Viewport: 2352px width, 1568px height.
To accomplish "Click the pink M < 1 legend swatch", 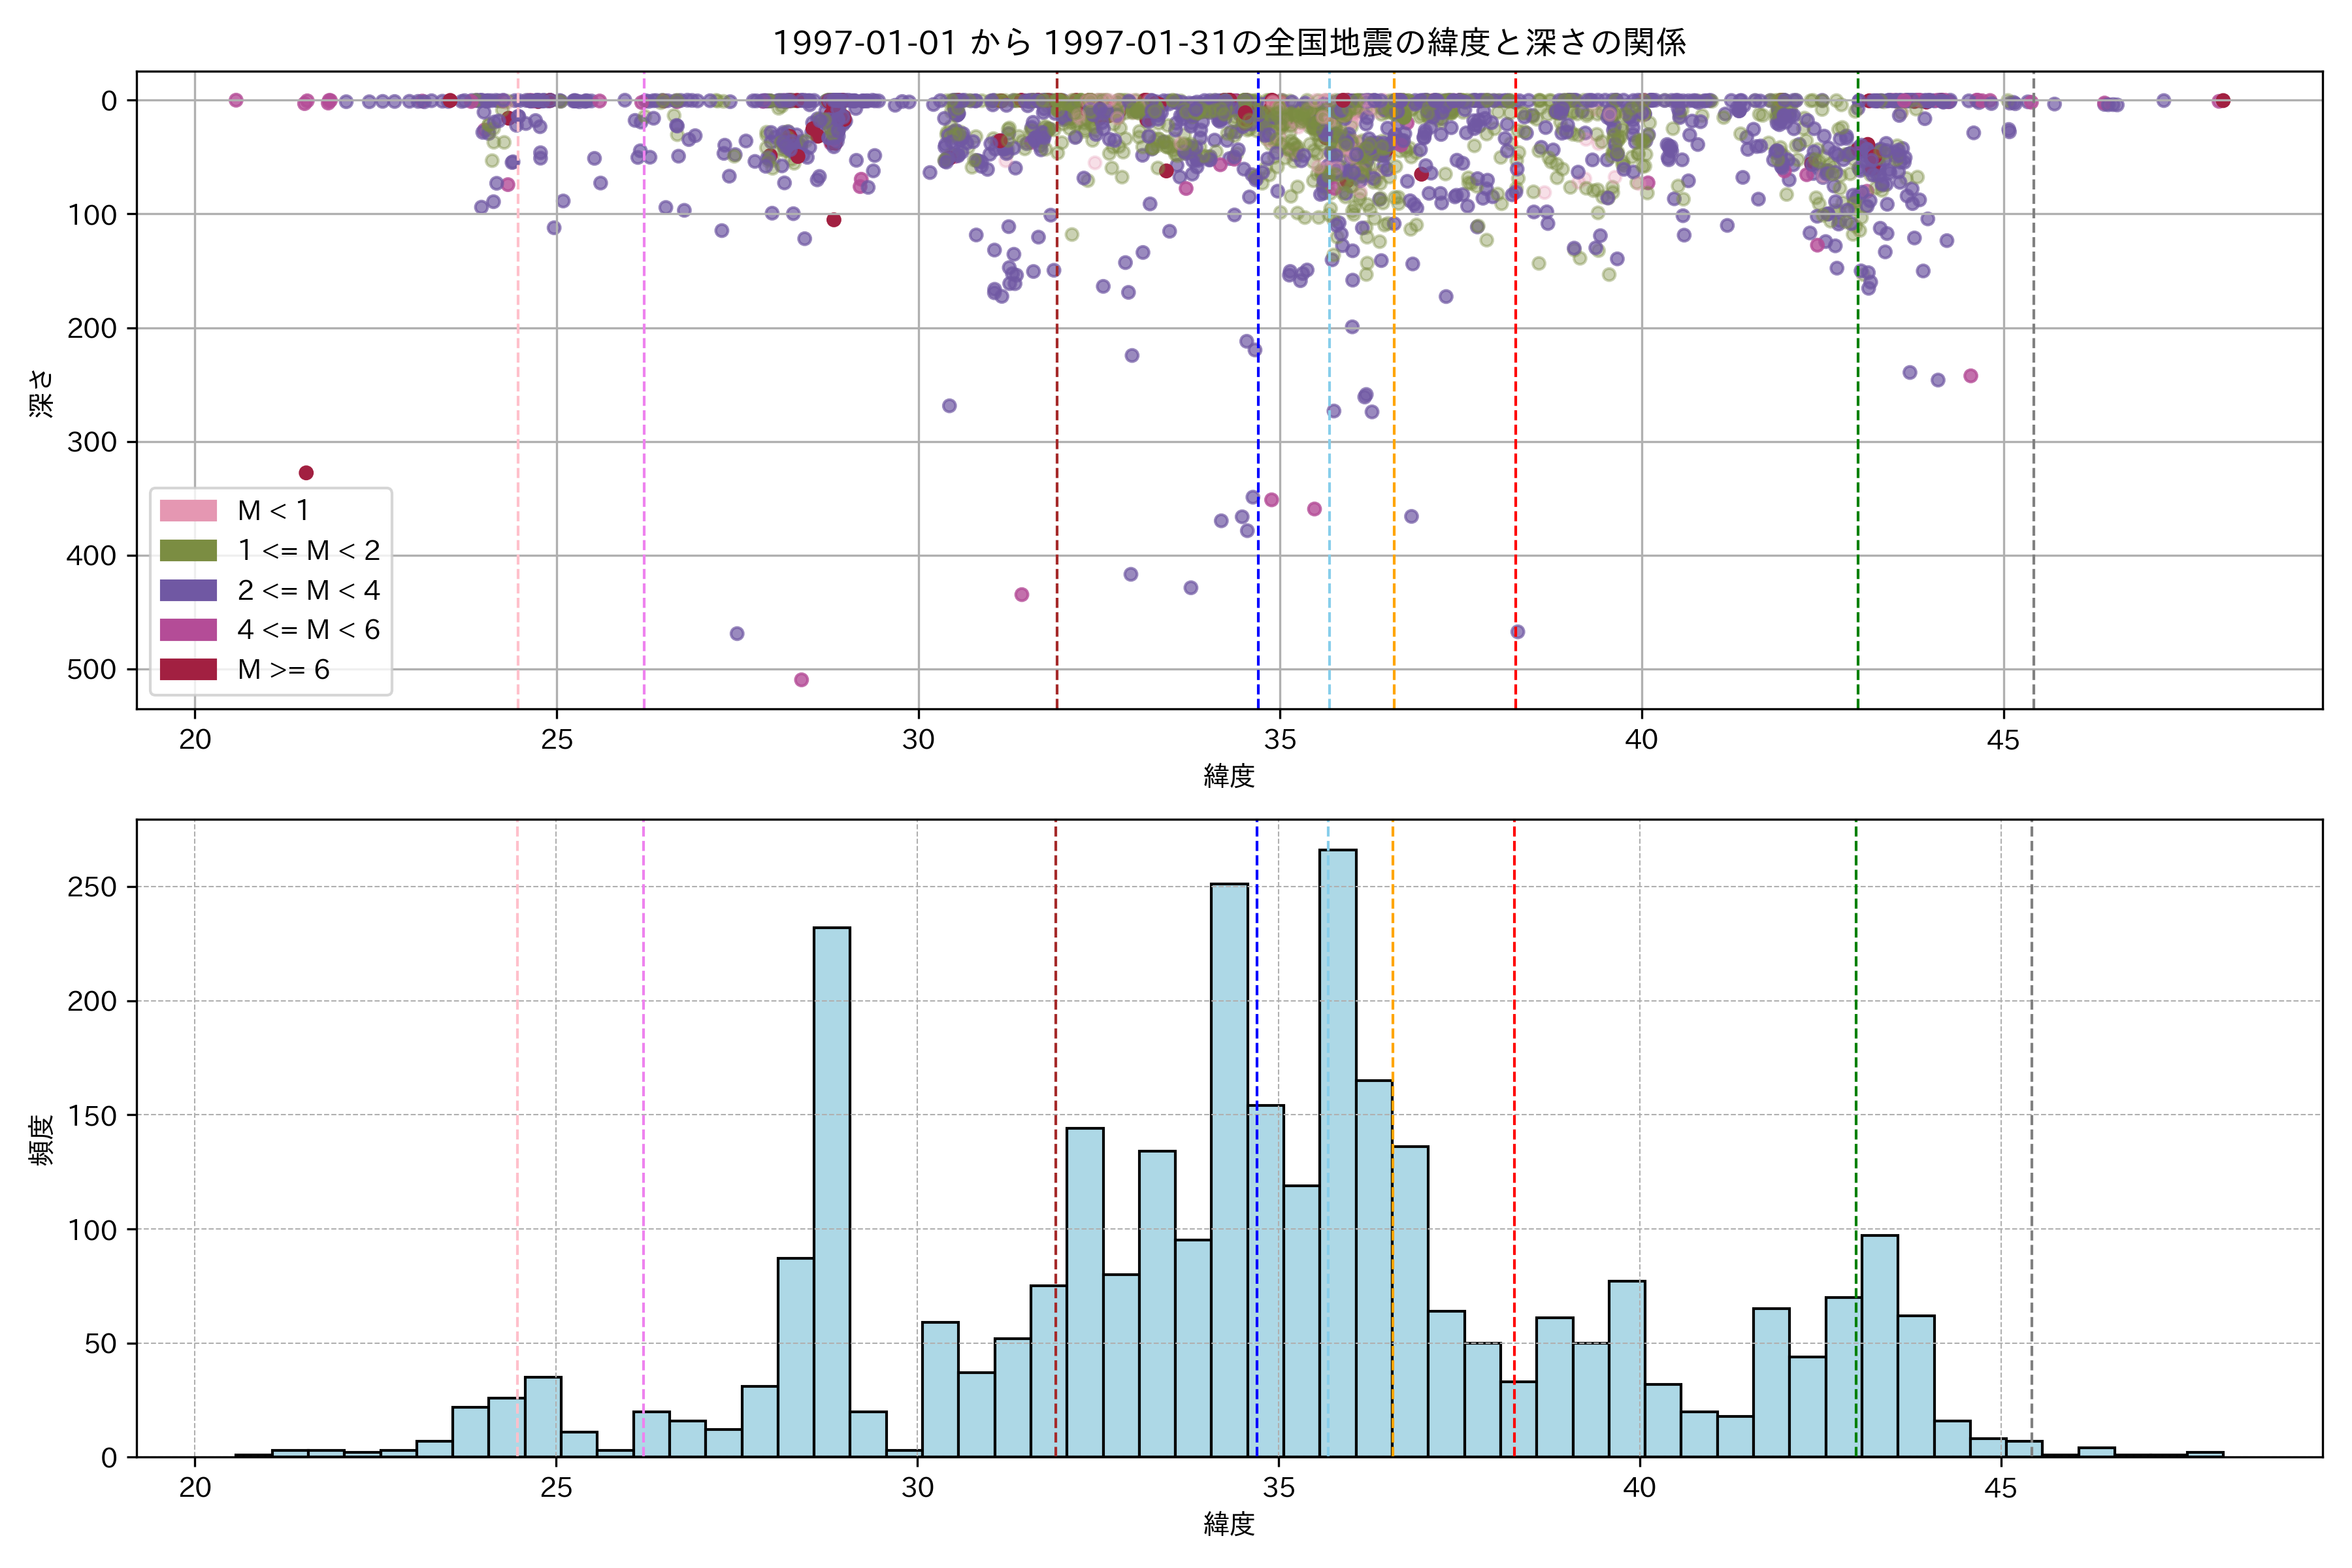I will click(x=188, y=511).
